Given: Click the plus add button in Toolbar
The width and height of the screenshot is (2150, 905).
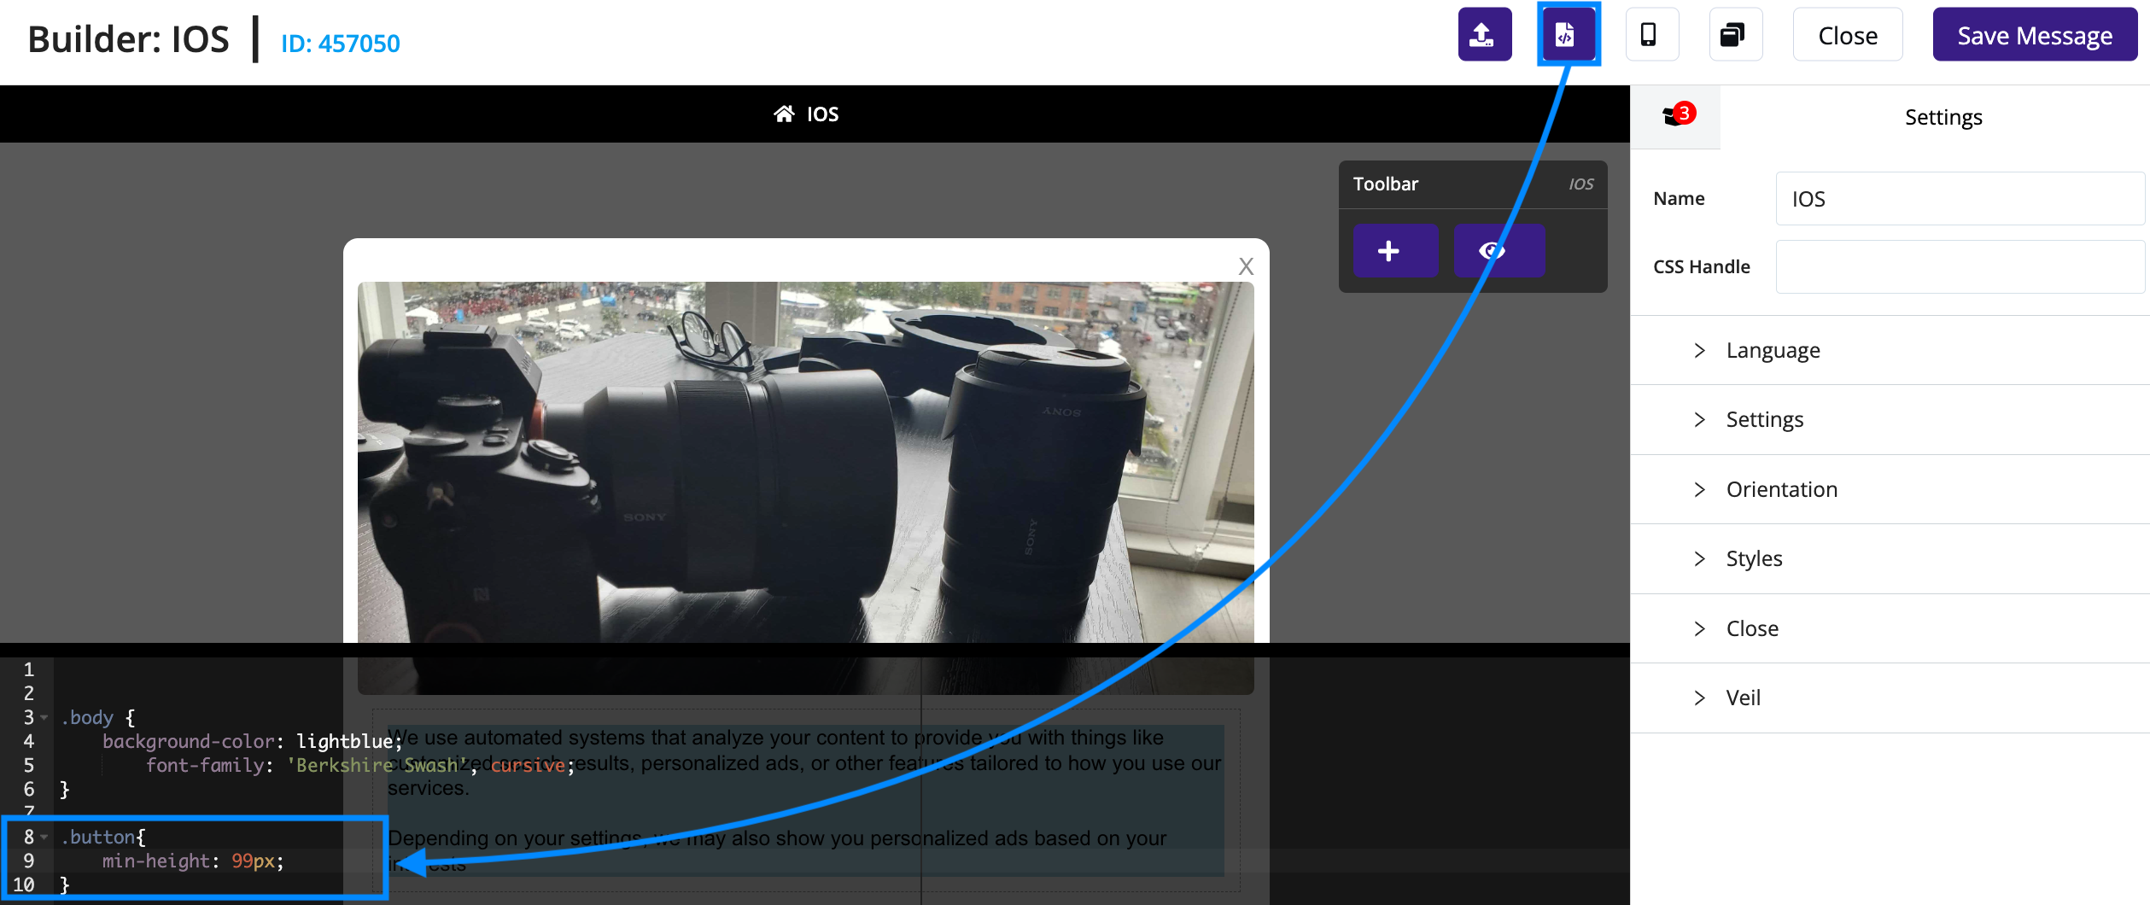Looking at the screenshot, I should (x=1395, y=251).
